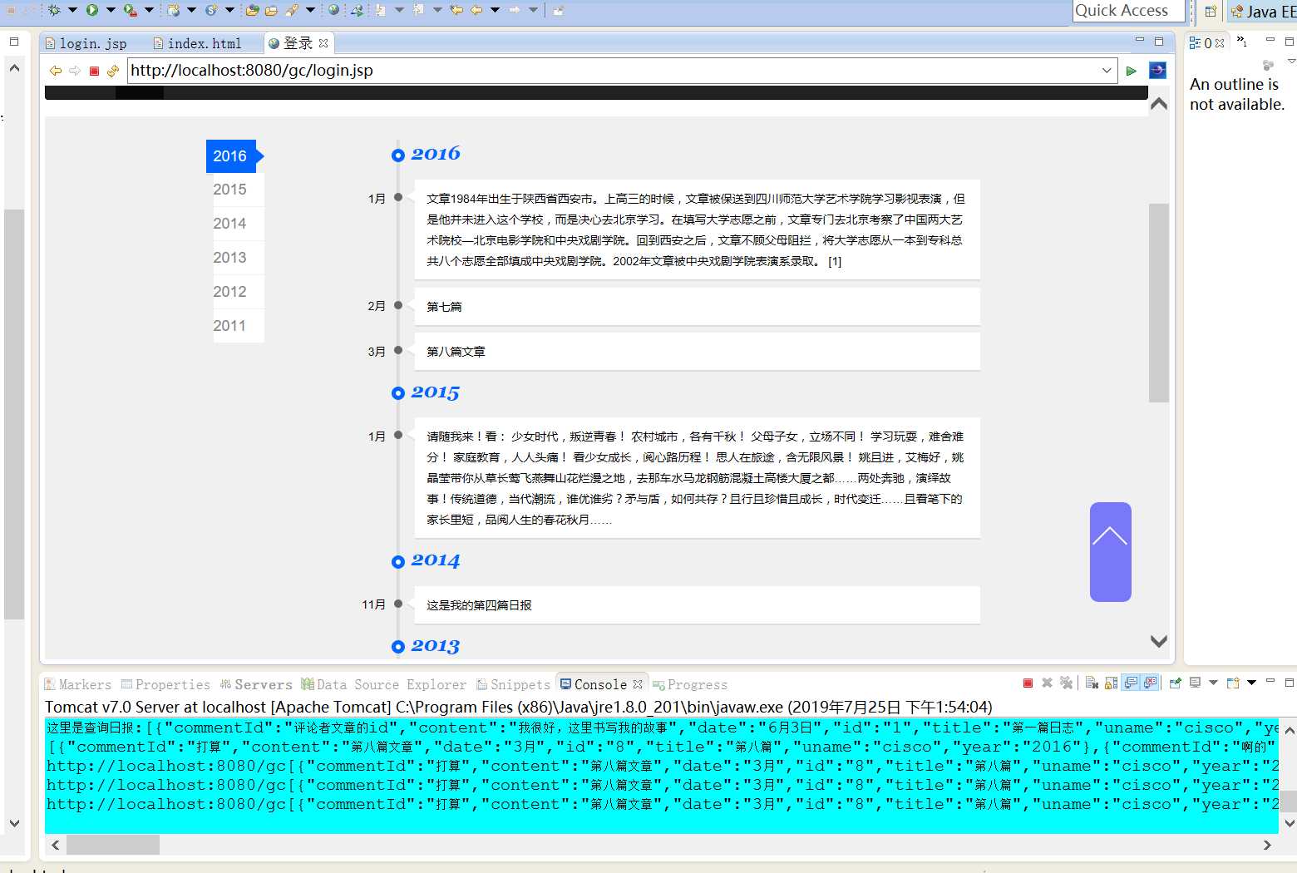1297x873 pixels.
Task: Click the 第七篇 article entry
Action: point(697,306)
